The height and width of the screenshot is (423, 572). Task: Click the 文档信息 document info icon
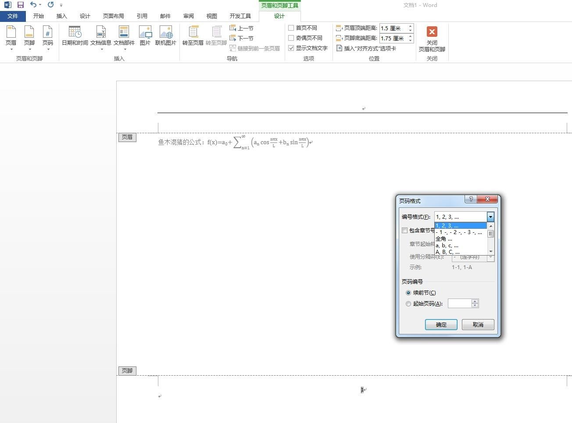(x=101, y=35)
